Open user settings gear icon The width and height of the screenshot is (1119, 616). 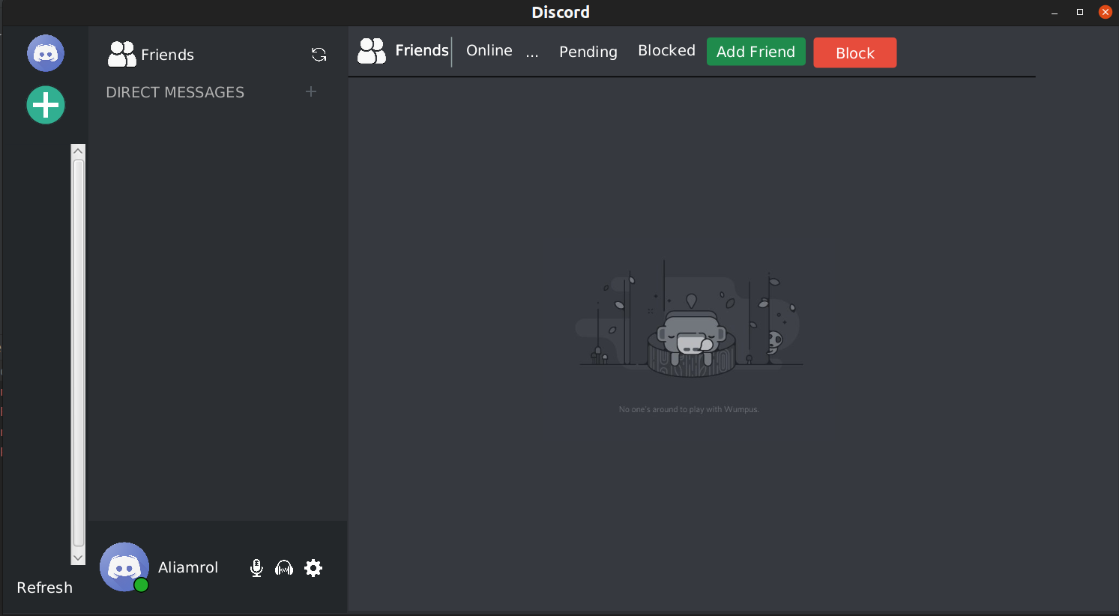click(x=313, y=568)
